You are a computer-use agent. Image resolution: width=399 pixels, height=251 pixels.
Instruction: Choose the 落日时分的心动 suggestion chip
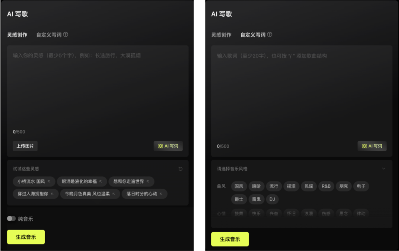[145, 194]
